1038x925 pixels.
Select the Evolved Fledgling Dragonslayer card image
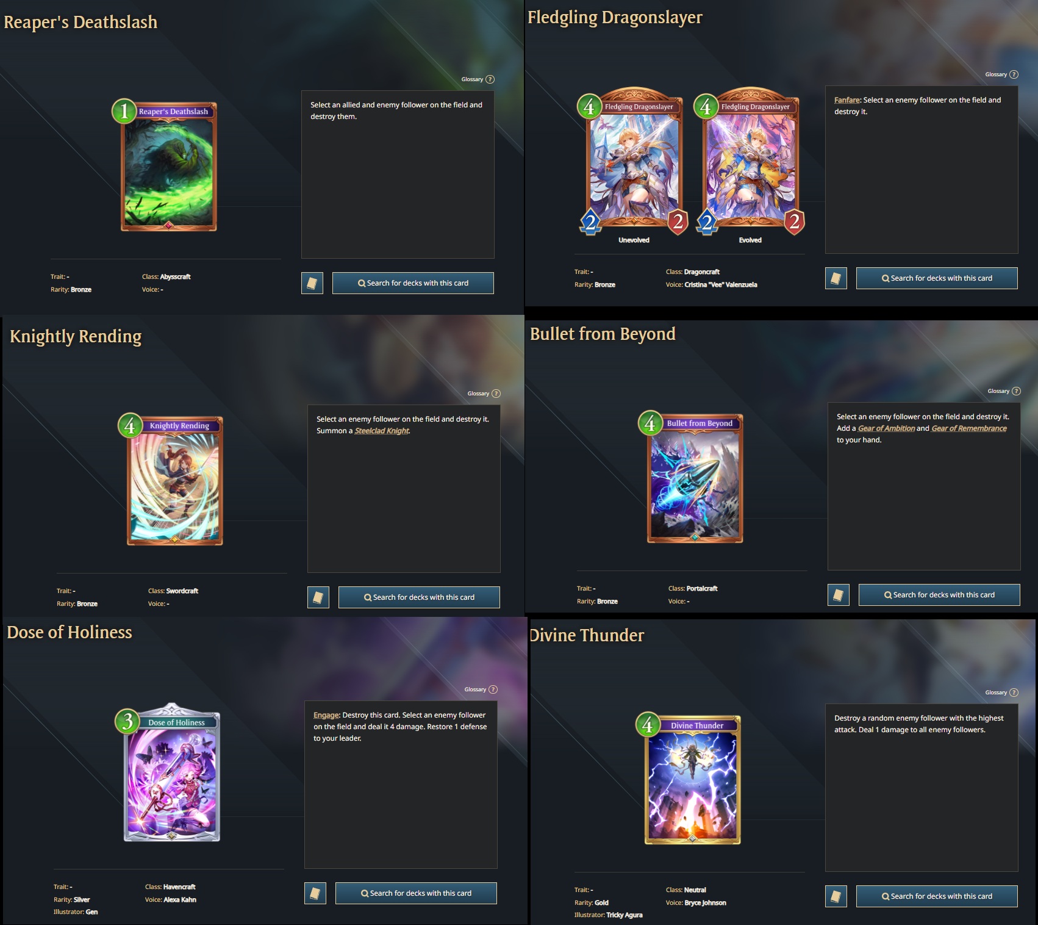tap(751, 161)
